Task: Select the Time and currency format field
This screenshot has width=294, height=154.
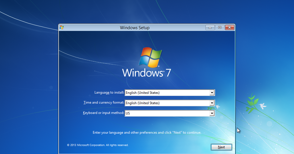Action: (170, 103)
